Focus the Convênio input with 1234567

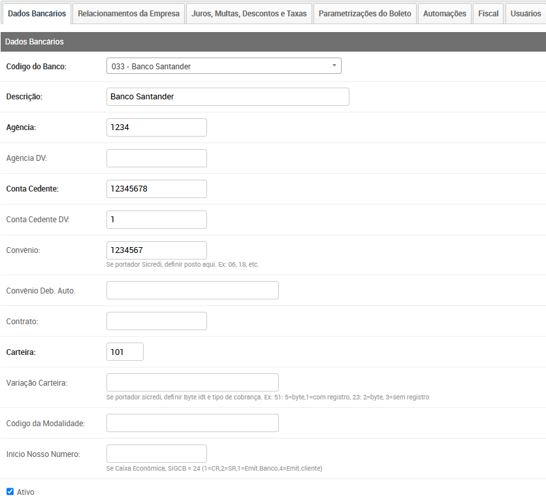click(156, 250)
